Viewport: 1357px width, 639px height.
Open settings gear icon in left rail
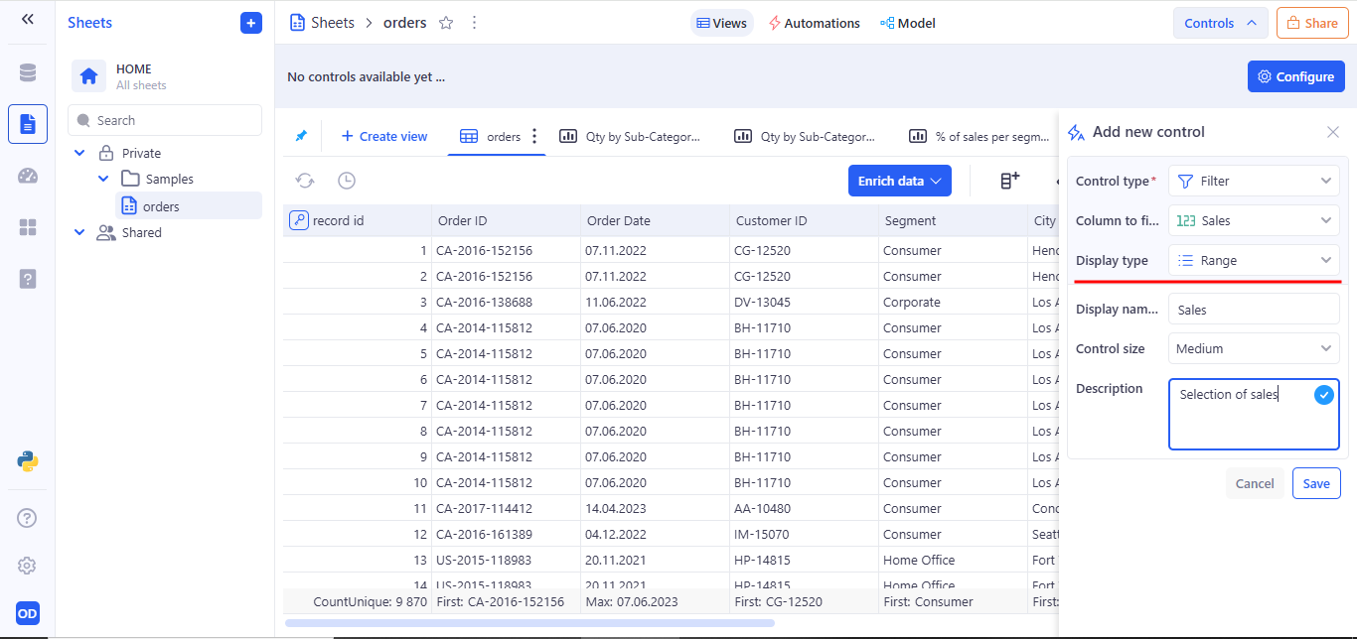click(27, 566)
